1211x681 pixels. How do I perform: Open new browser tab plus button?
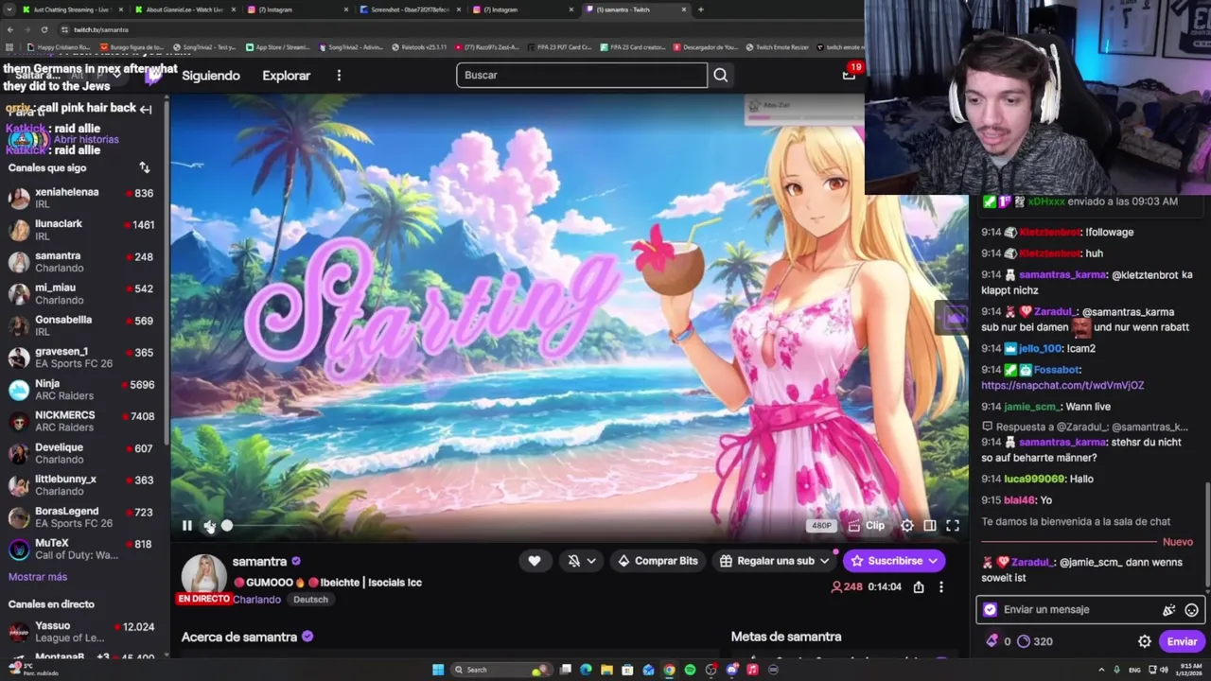tap(700, 9)
